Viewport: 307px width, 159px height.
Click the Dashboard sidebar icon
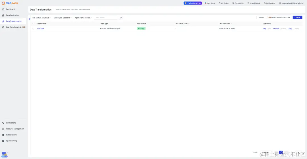click(3, 9)
